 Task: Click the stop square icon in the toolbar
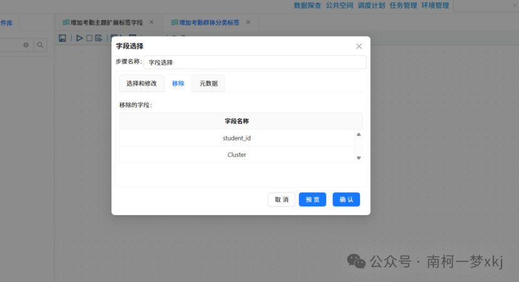pyautogui.click(x=89, y=38)
